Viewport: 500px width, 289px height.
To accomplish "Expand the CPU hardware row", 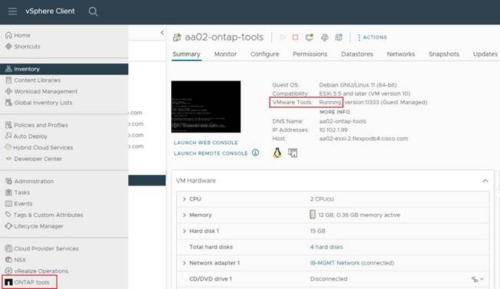I will tap(184, 199).
